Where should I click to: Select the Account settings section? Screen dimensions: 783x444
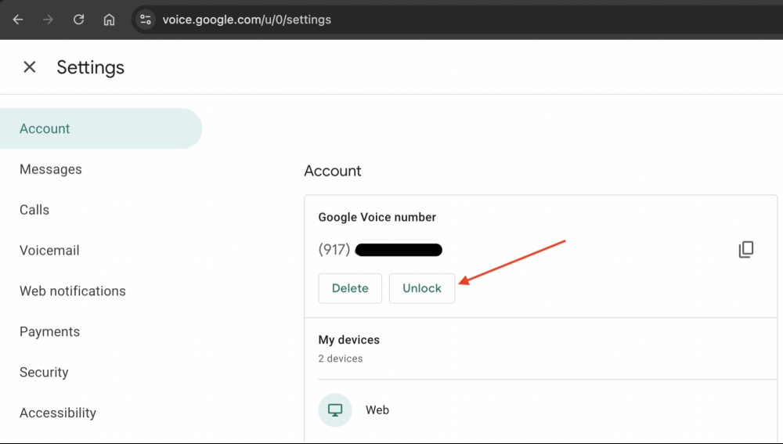[101, 128]
